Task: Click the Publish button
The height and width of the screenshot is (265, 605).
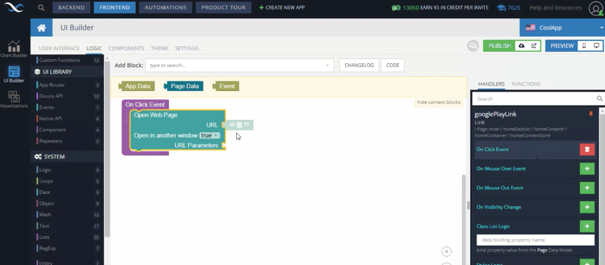Action: point(499,46)
